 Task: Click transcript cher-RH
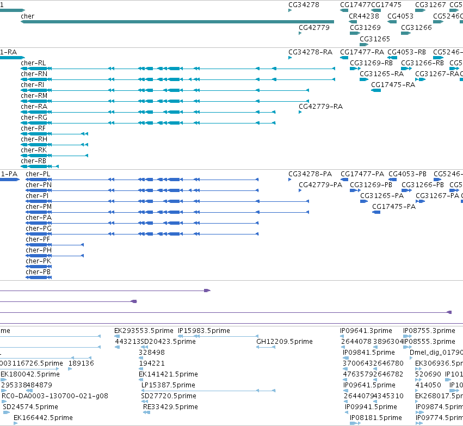[x=34, y=139]
